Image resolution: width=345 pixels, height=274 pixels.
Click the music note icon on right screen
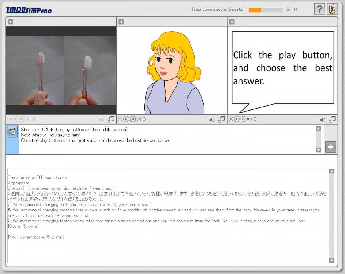332,119
